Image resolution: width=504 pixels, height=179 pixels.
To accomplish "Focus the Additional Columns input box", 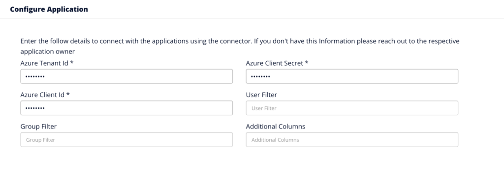I will point(352,140).
